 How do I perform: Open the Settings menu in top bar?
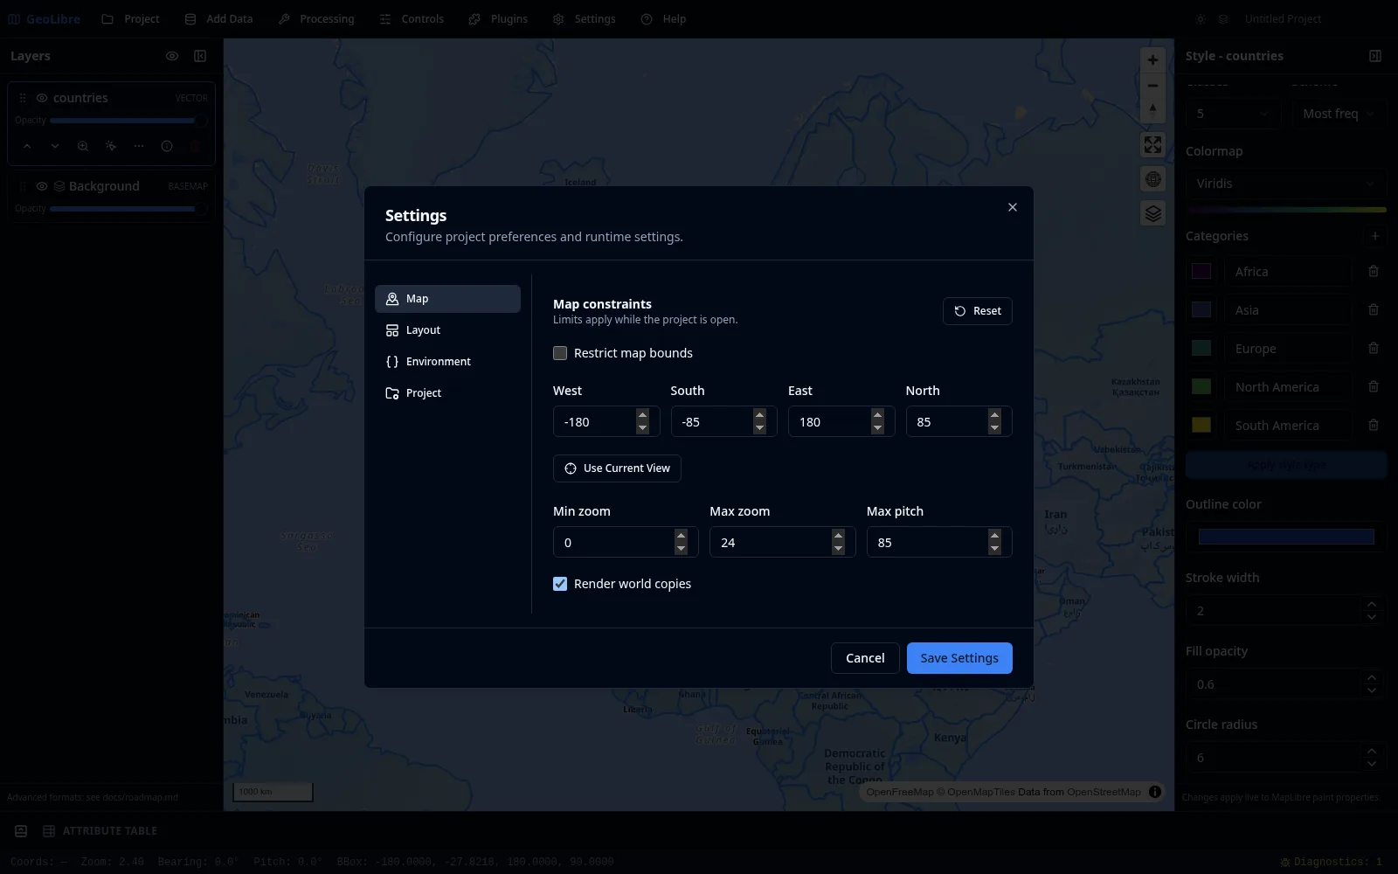[585, 18]
